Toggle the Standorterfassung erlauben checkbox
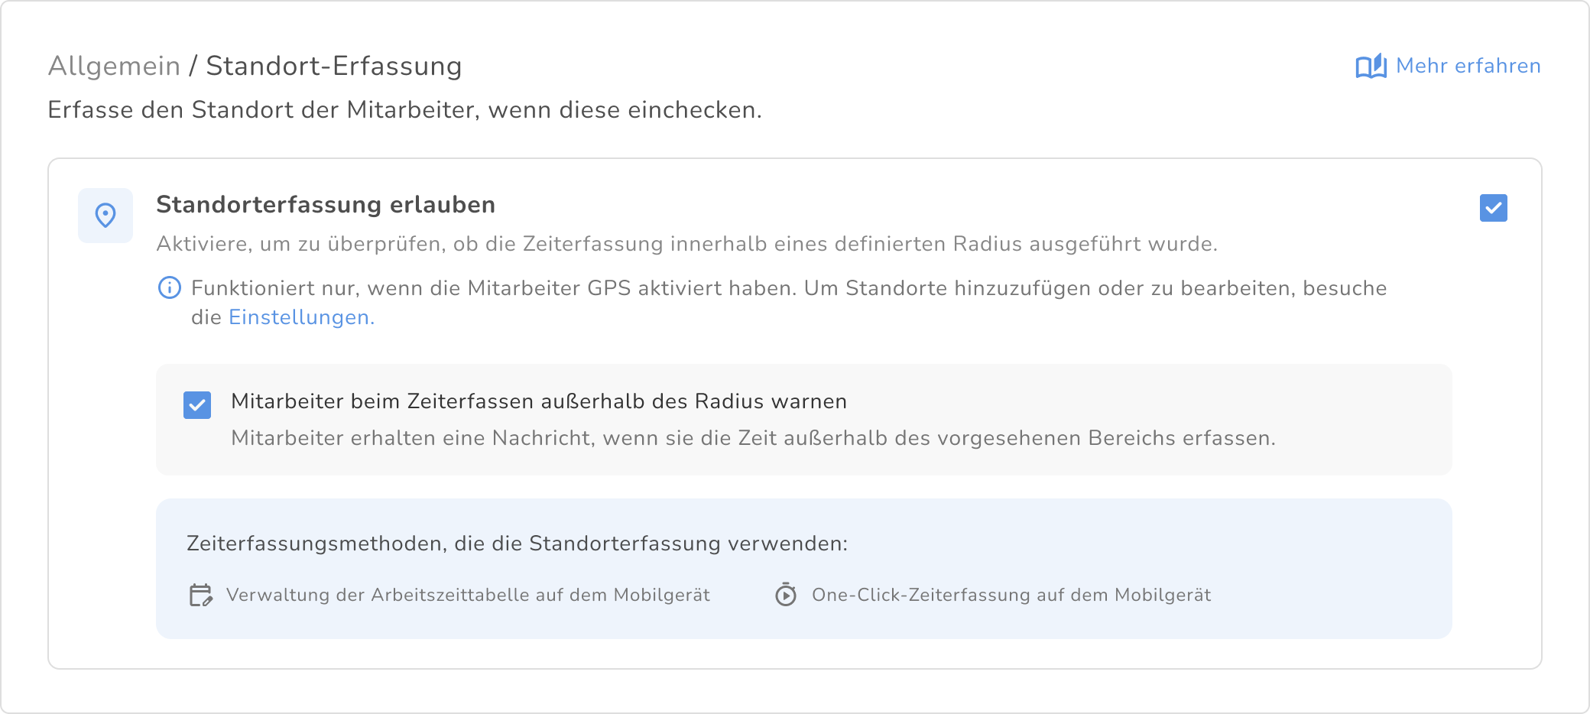 click(1493, 208)
